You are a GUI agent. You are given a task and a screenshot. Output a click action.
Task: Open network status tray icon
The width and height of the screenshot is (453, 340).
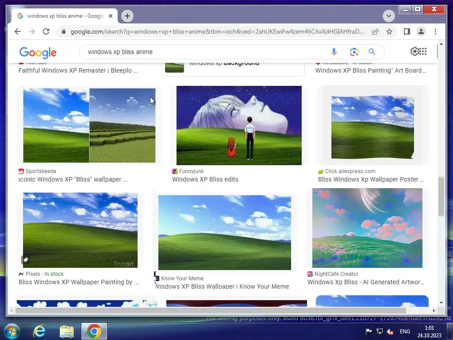click(x=380, y=332)
